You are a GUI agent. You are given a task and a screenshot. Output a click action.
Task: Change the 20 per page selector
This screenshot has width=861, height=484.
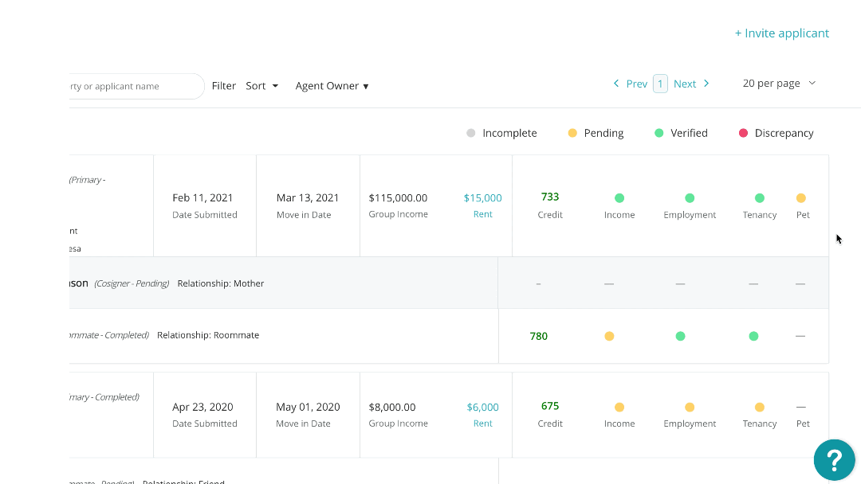coord(779,84)
